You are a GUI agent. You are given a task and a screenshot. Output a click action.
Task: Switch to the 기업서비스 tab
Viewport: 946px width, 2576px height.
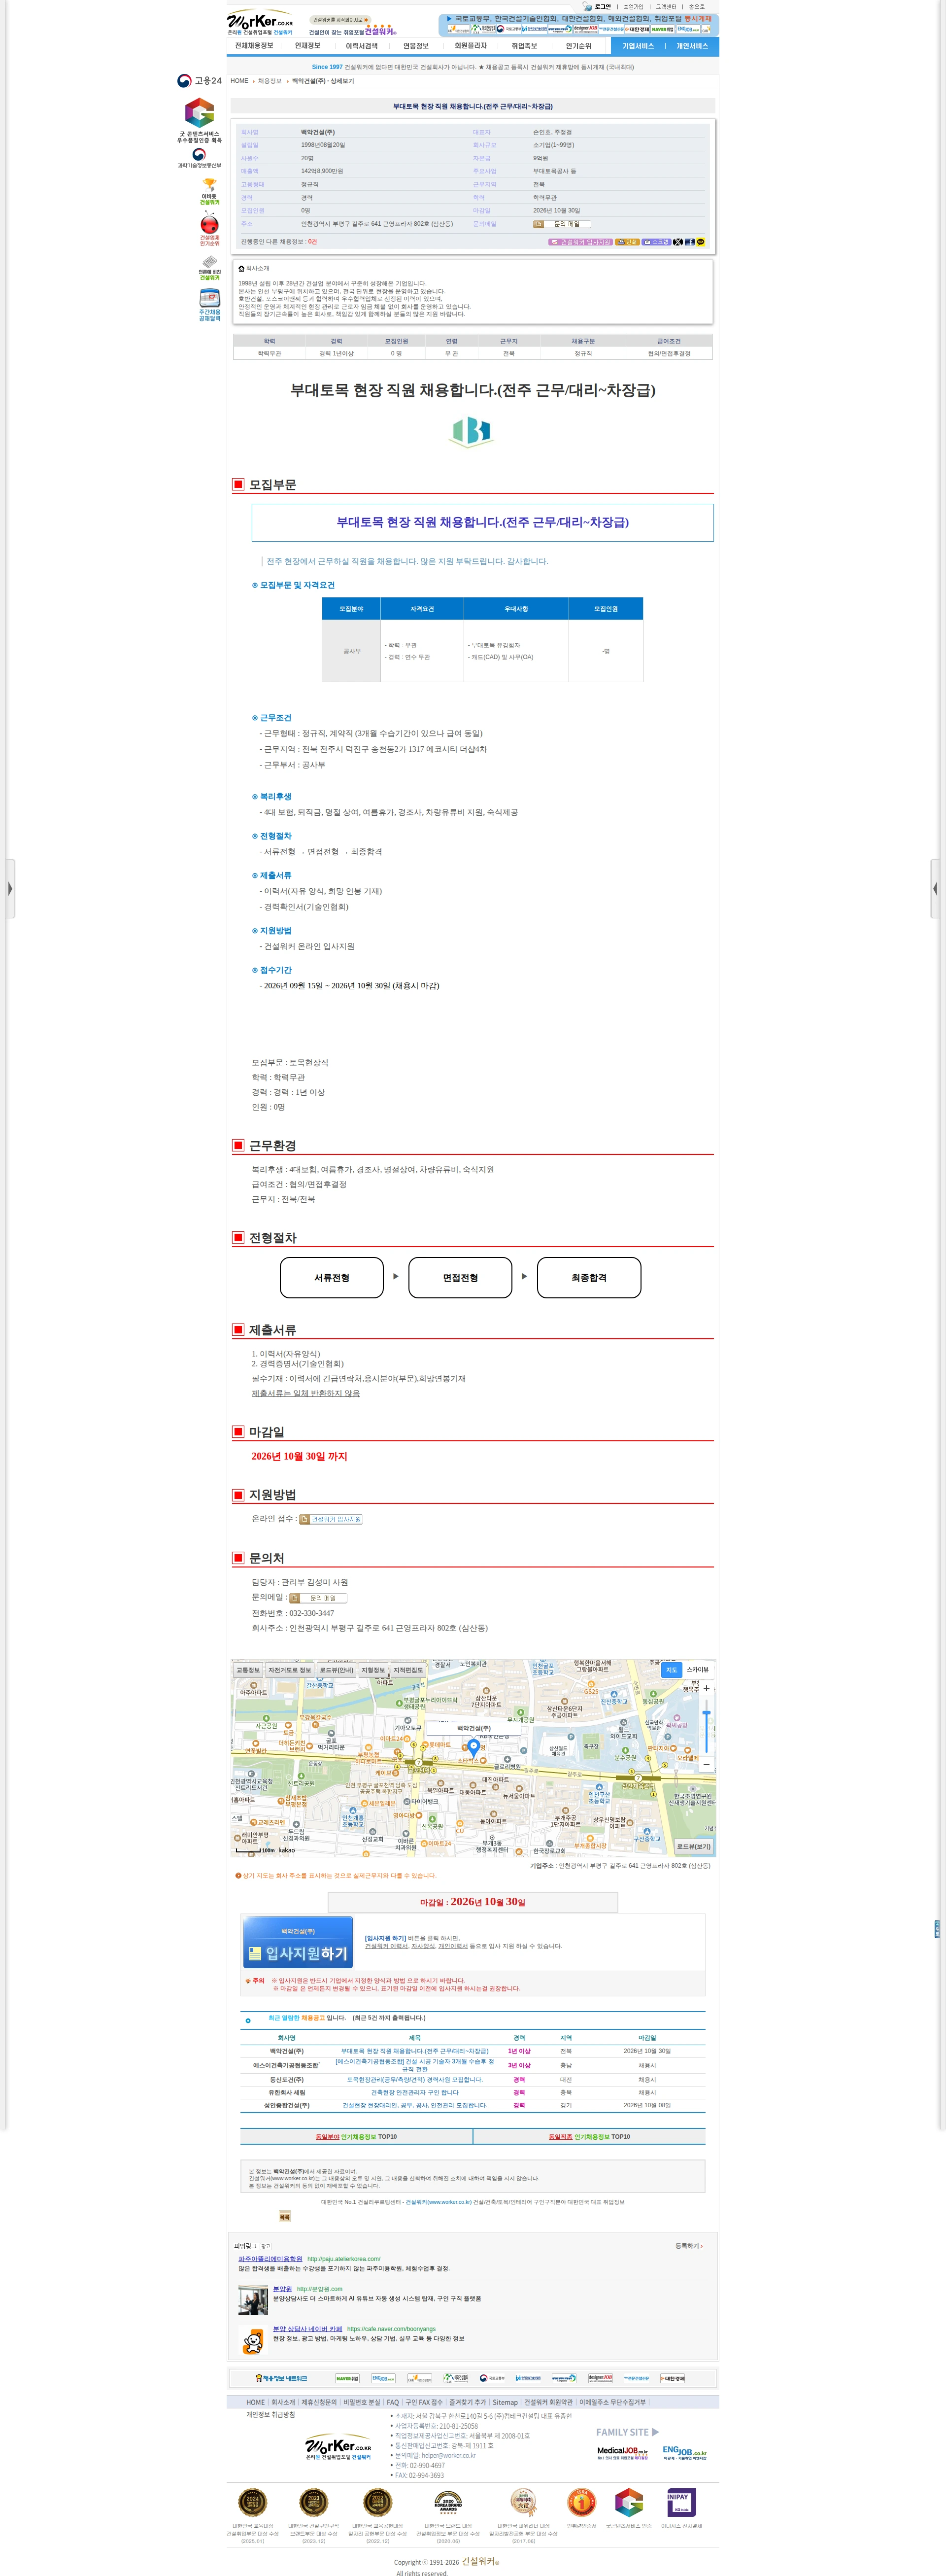point(638,46)
